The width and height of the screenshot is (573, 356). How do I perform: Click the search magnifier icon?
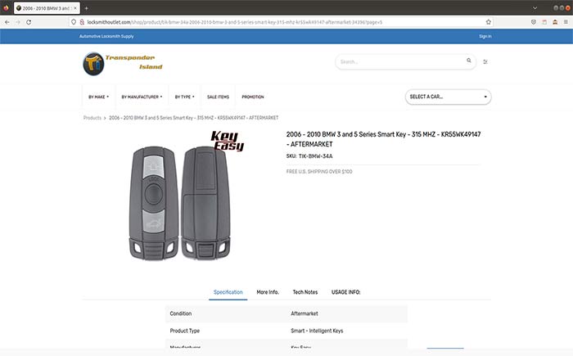468,61
